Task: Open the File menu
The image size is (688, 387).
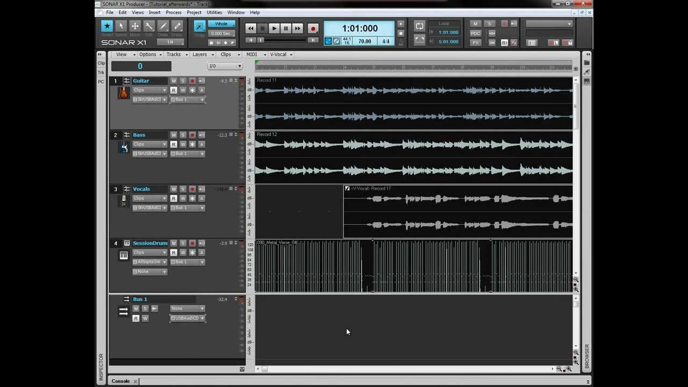Action: (110, 12)
